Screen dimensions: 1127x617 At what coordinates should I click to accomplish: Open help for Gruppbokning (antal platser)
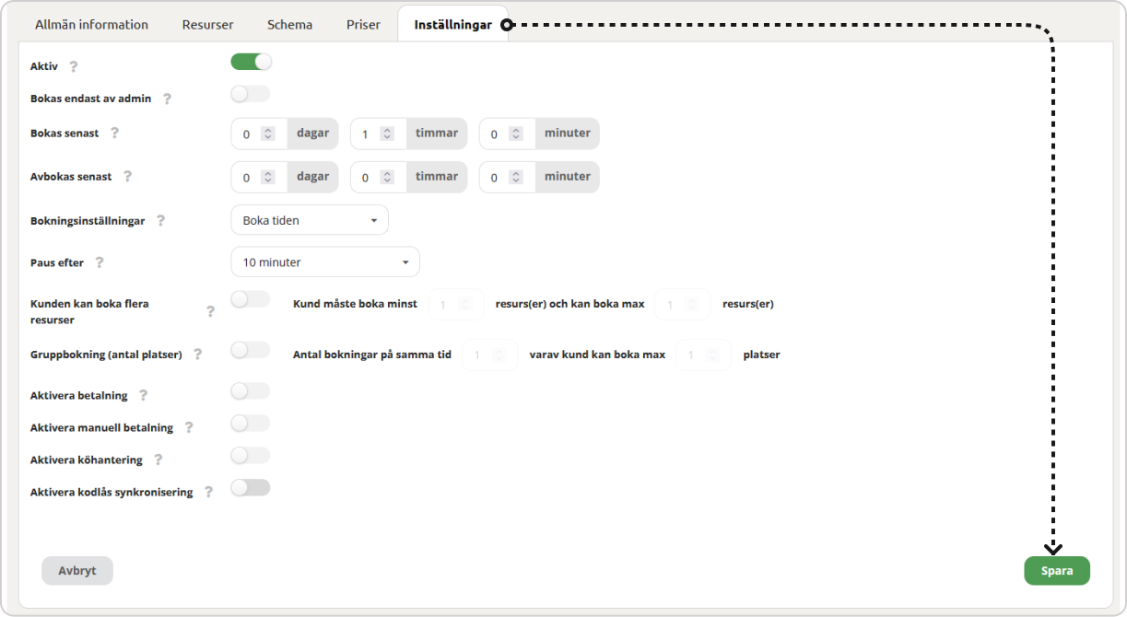pos(197,355)
